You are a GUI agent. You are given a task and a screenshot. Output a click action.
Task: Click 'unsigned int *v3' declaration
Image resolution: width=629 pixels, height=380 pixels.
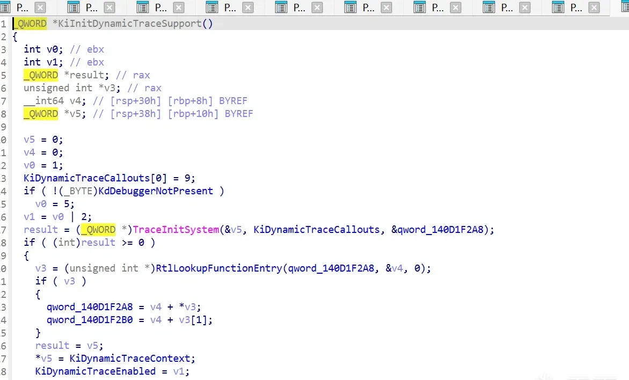(71, 88)
